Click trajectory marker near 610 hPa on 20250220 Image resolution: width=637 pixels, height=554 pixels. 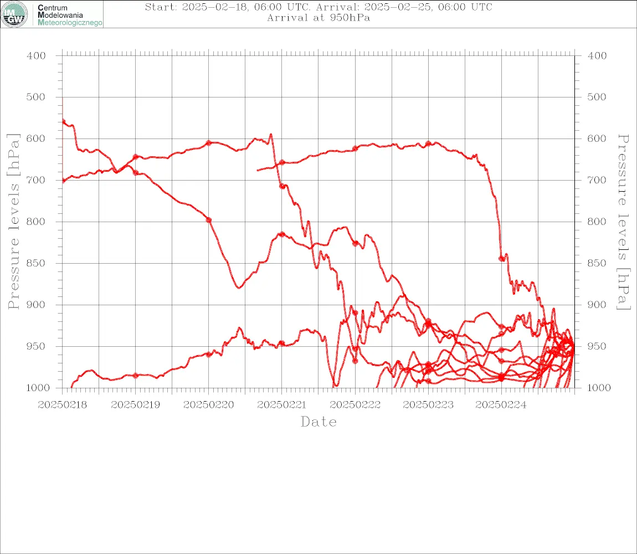click(209, 143)
